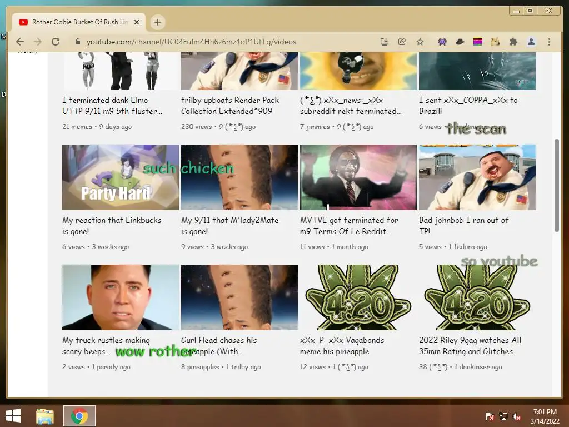The height and width of the screenshot is (427, 569).
Task: Open the Action Center flag tray icon
Action: pos(490,416)
